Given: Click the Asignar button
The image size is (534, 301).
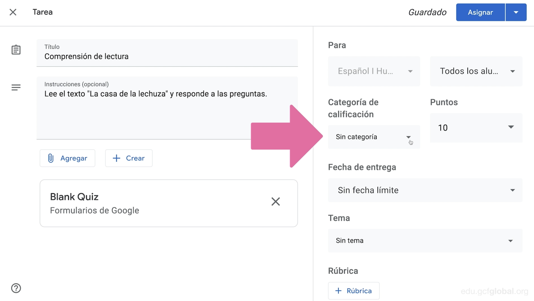Looking at the screenshot, I should click(x=480, y=12).
